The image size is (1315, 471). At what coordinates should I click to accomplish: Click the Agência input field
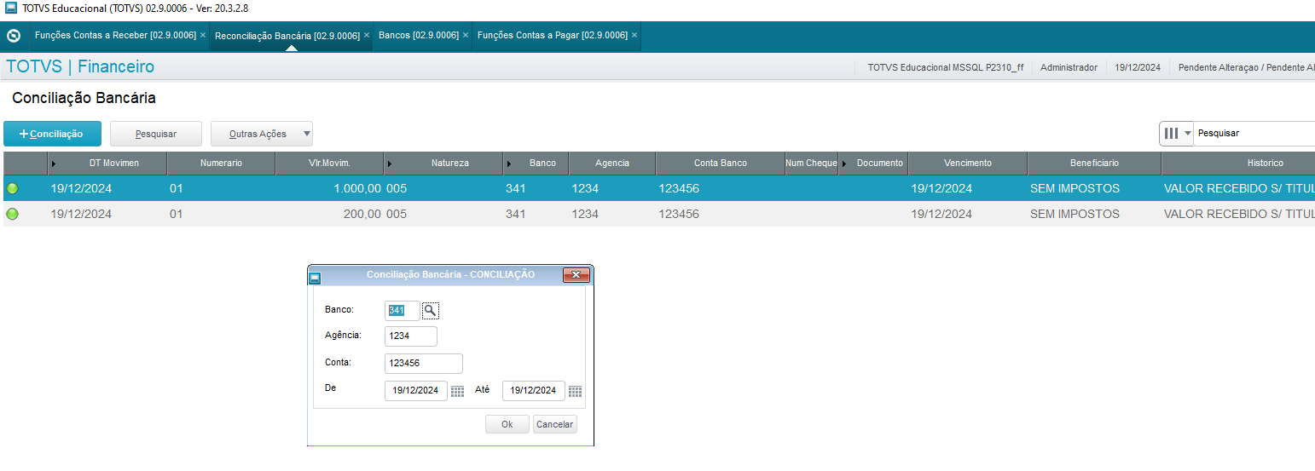(410, 336)
